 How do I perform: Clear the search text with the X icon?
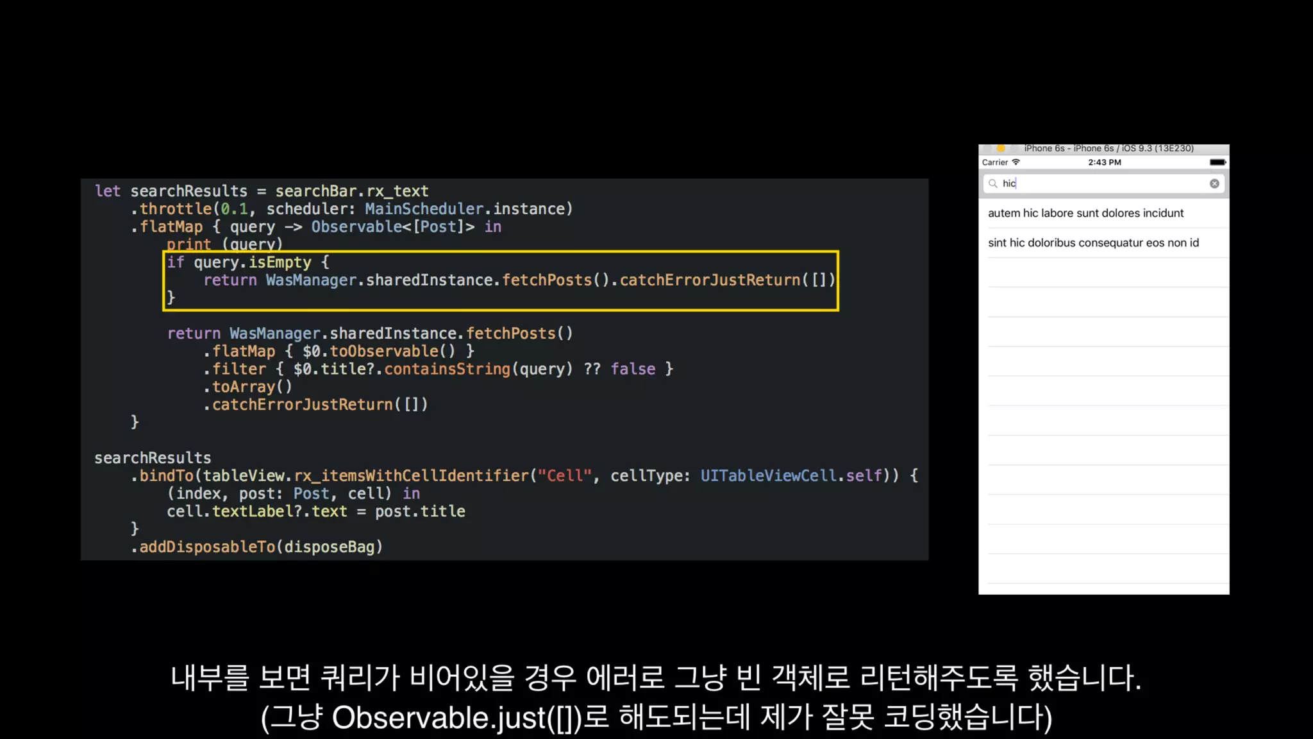[1214, 183]
